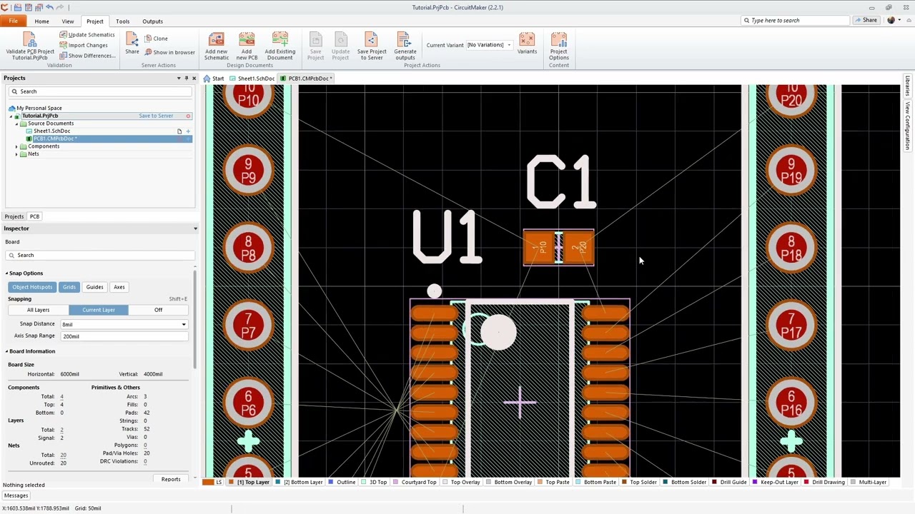Open the Variants manager
The height and width of the screenshot is (514, 915).
click(527, 43)
